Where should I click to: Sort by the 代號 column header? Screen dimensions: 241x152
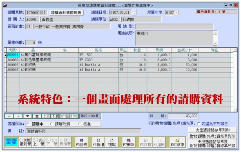[x=13, y=50]
